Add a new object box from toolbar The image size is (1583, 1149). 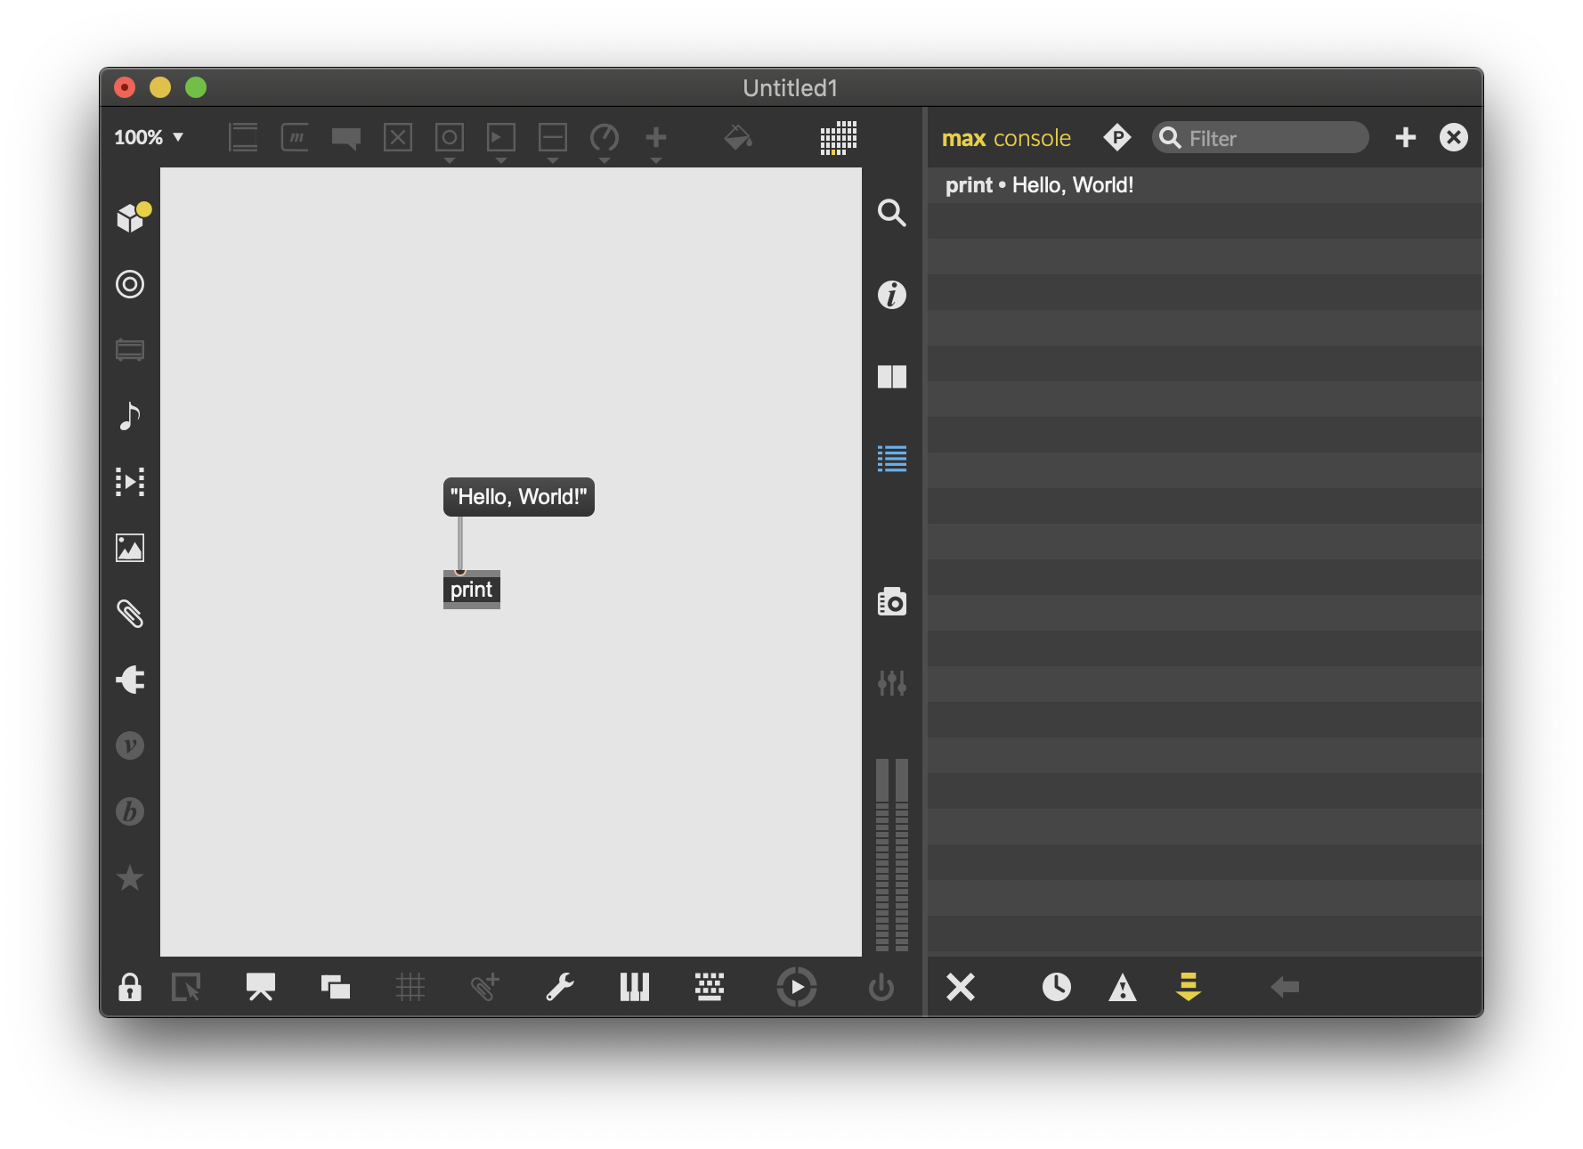(x=243, y=137)
